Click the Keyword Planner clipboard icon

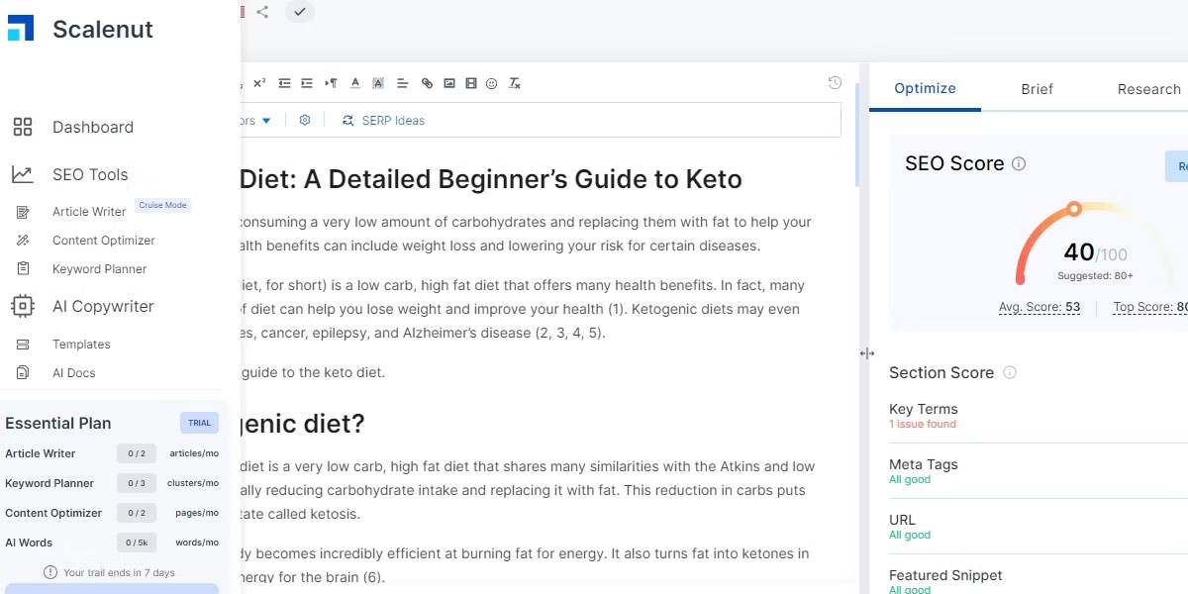click(x=23, y=269)
